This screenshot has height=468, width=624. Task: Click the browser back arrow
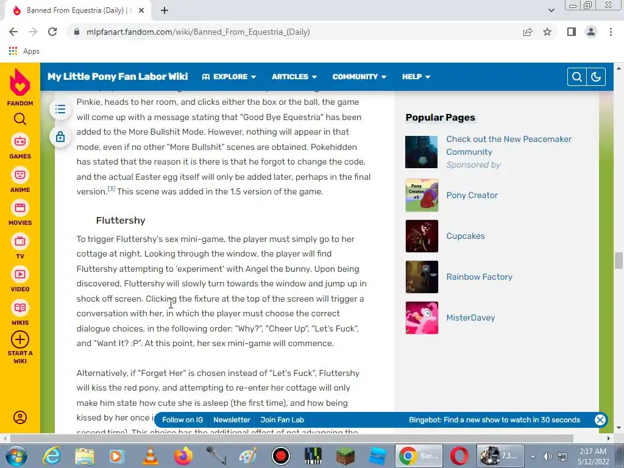pyautogui.click(x=13, y=32)
